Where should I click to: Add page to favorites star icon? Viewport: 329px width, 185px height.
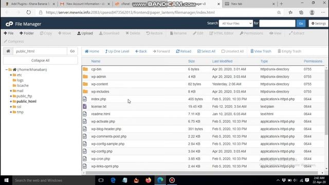(x=279, y=12)
